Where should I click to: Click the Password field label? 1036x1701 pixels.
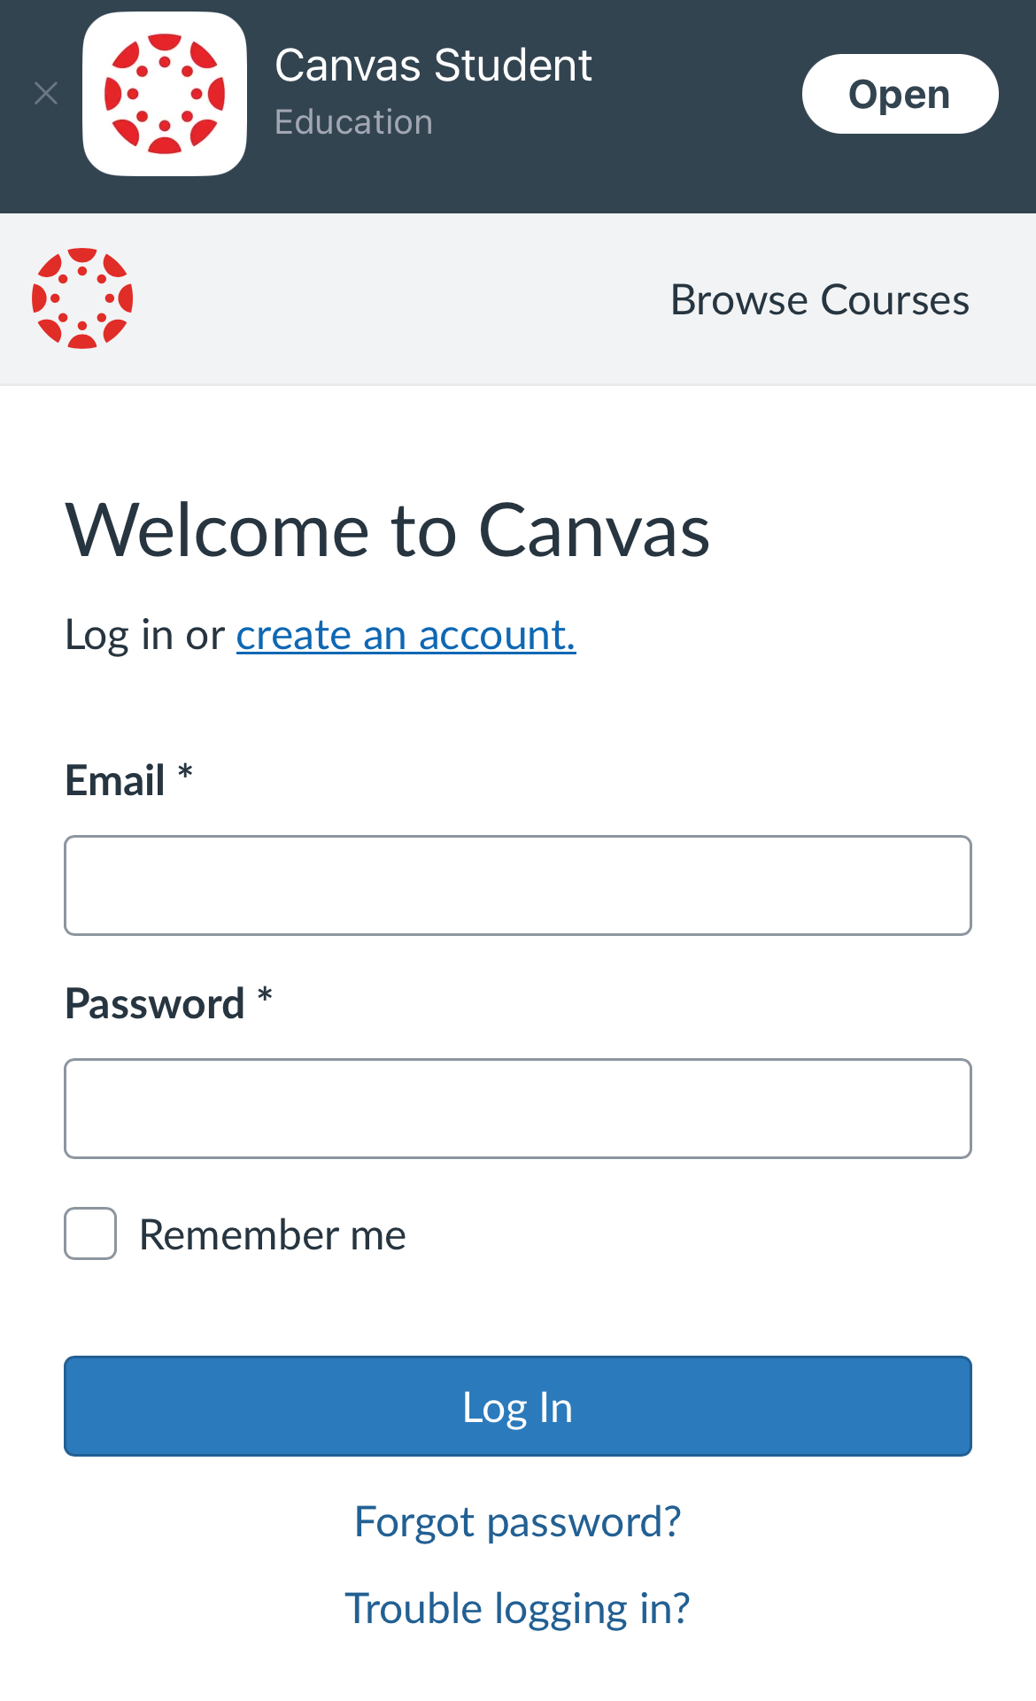155,1003
